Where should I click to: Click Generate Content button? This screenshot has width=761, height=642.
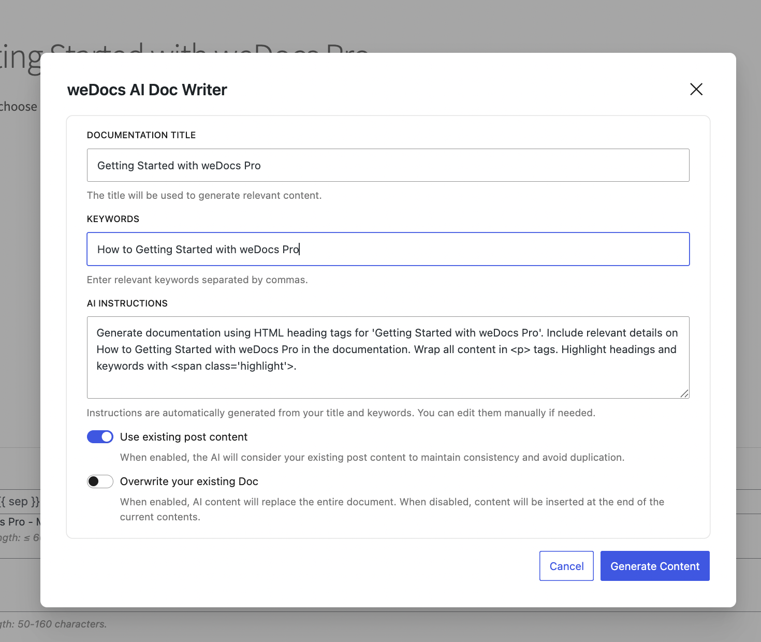coord(655,566)
